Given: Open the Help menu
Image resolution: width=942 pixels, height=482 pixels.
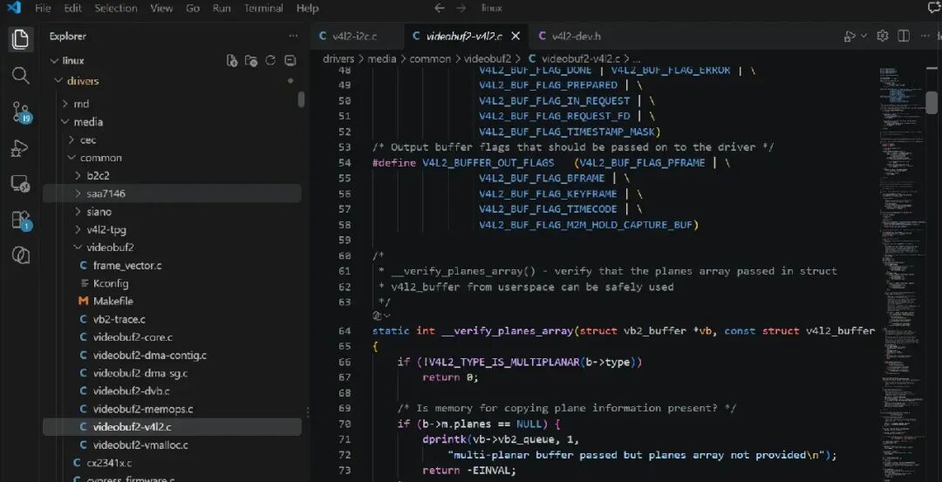Looking at the screenshot, I should click(308, 9).
